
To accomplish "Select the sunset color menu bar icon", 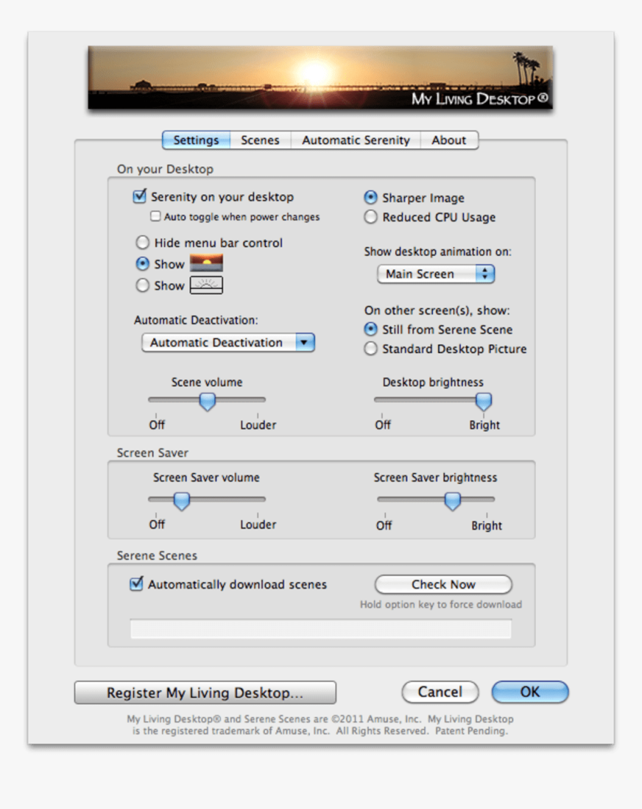I will [207, 263].
